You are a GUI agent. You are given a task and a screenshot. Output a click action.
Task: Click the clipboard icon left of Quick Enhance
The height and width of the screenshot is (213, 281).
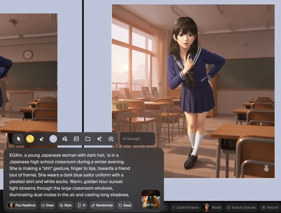(x=165, y=208)
